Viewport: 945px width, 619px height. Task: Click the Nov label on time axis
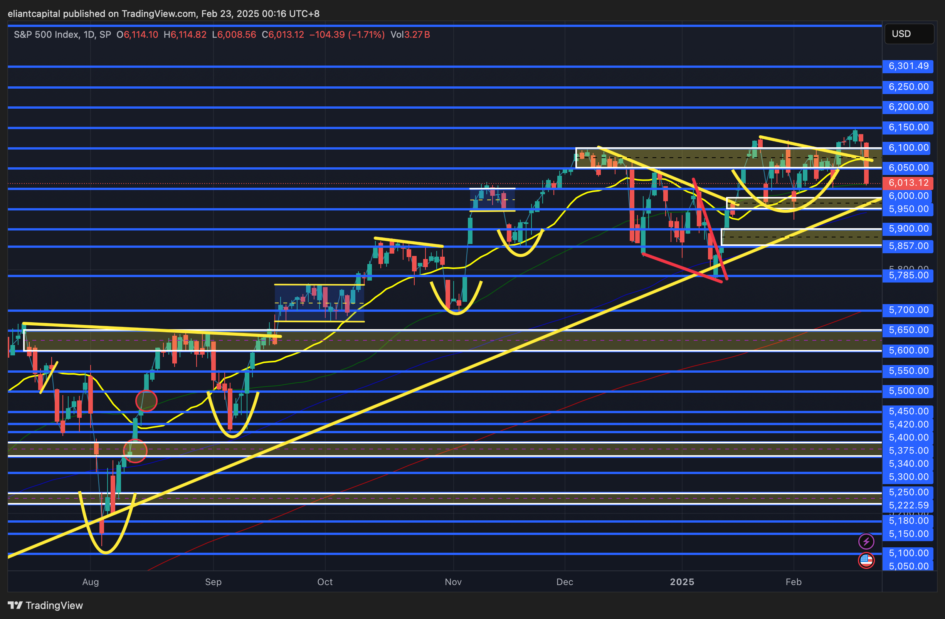(x=453, y=582)
